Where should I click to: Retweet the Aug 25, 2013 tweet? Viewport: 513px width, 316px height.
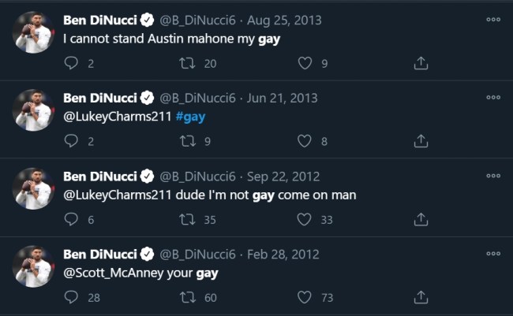[189, 63]
